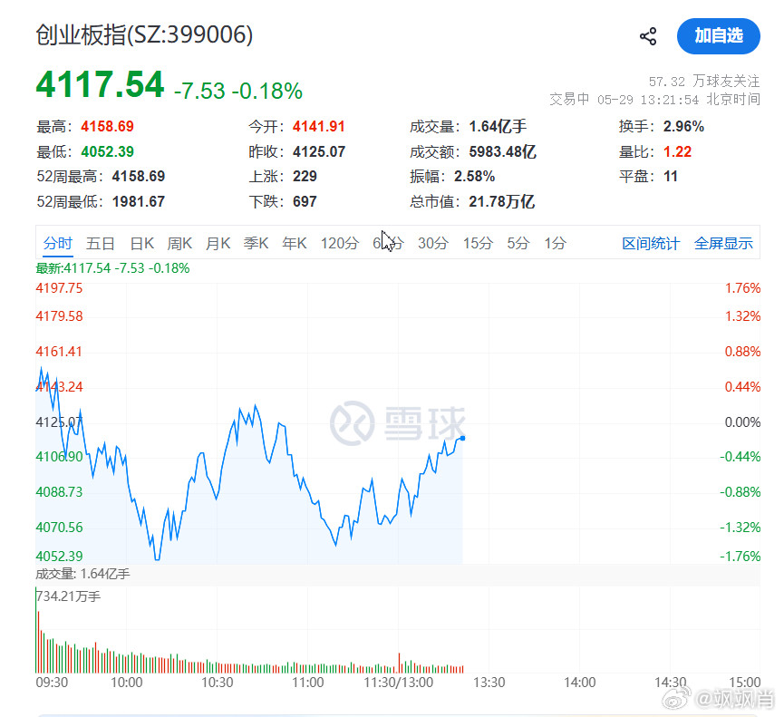Click the 今开 value 4141.91
The image size is (784, 717).
[319, 127]
